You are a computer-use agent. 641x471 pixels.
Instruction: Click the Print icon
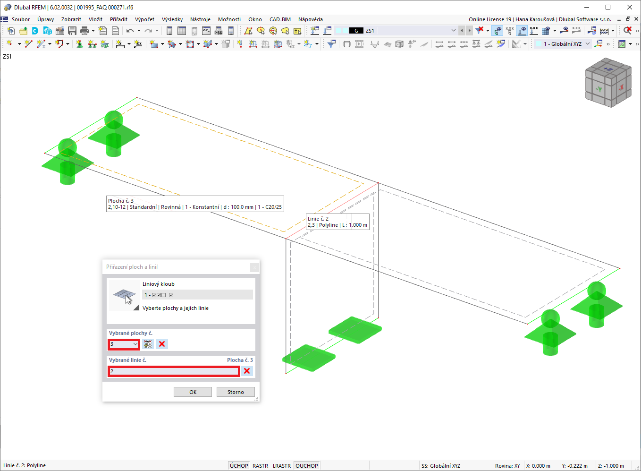(x=84, y=31)
